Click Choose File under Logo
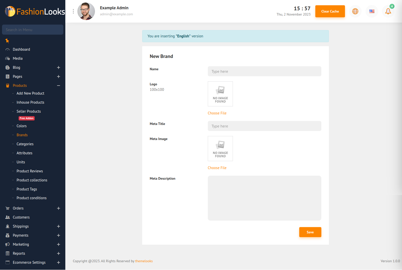The height and width of the screenshot is (270, 402). pos(217,113)
